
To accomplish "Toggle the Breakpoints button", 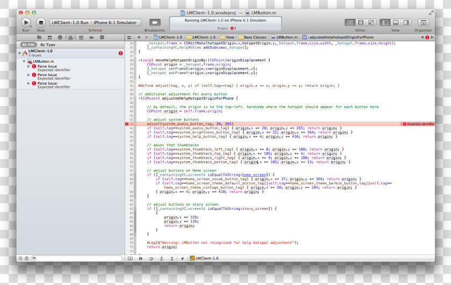I will (x=155, y=22).
